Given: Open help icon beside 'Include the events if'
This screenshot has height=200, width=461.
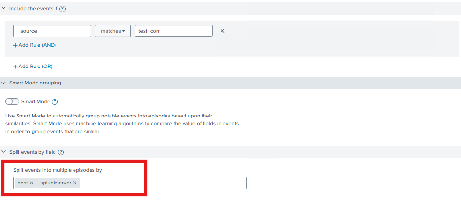Looking at the screenshot, I should pyautogui.click(x=63, y=9).
